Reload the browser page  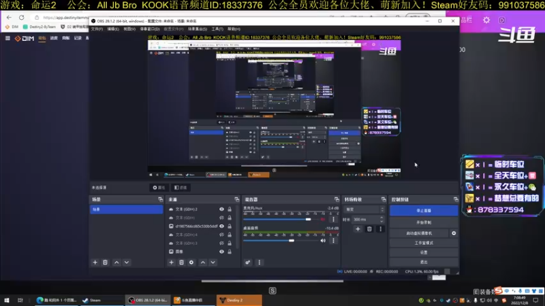[x=22, y=18]
